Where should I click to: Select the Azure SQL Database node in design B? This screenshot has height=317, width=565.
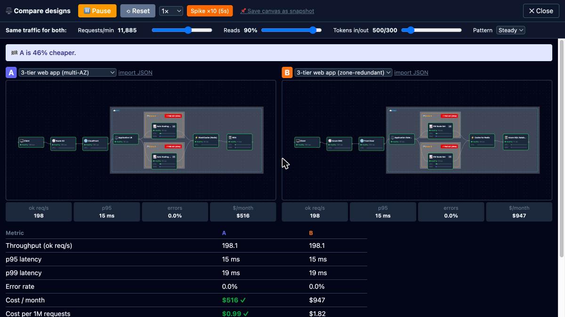[x=516, y=142]
